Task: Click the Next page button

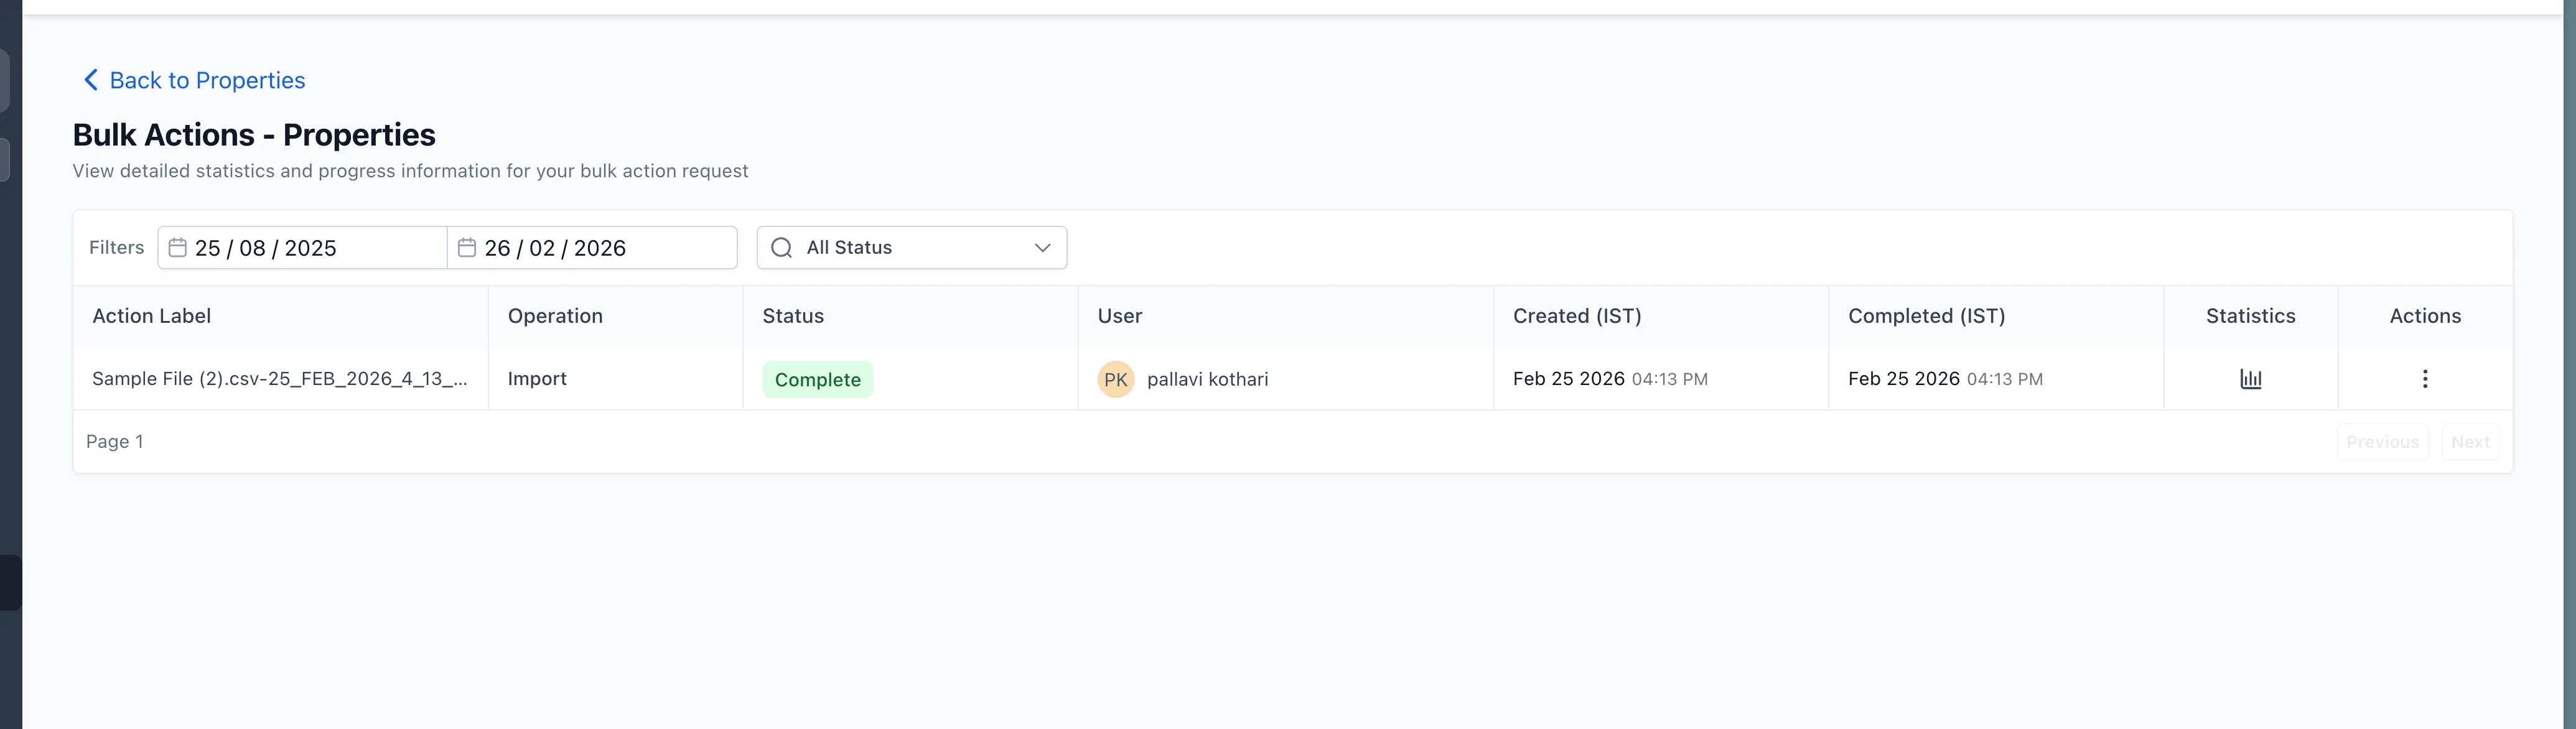Action: (2470, 441)
